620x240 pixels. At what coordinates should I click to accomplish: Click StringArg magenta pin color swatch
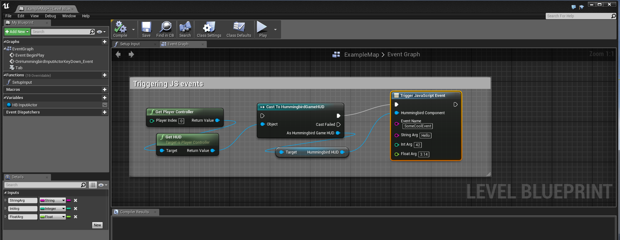tap(69, 200)
